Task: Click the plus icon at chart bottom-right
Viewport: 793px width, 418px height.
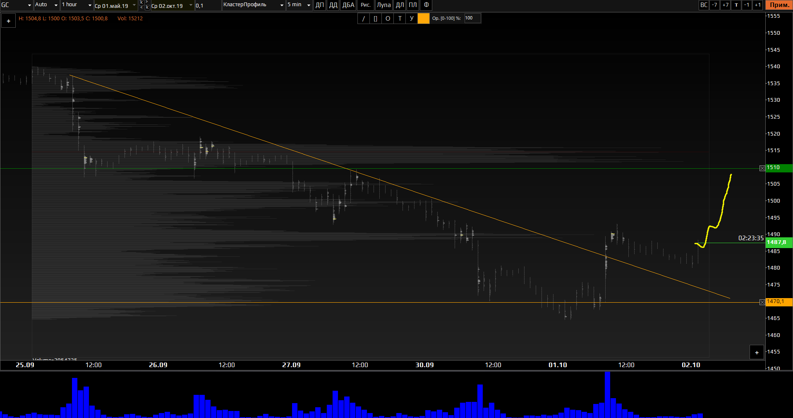Action: click(x=757, y=353)
